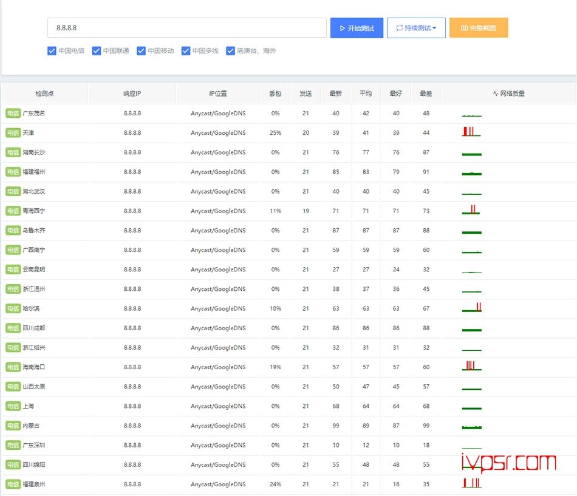Click sent count 20 in 天津 row

306,133
